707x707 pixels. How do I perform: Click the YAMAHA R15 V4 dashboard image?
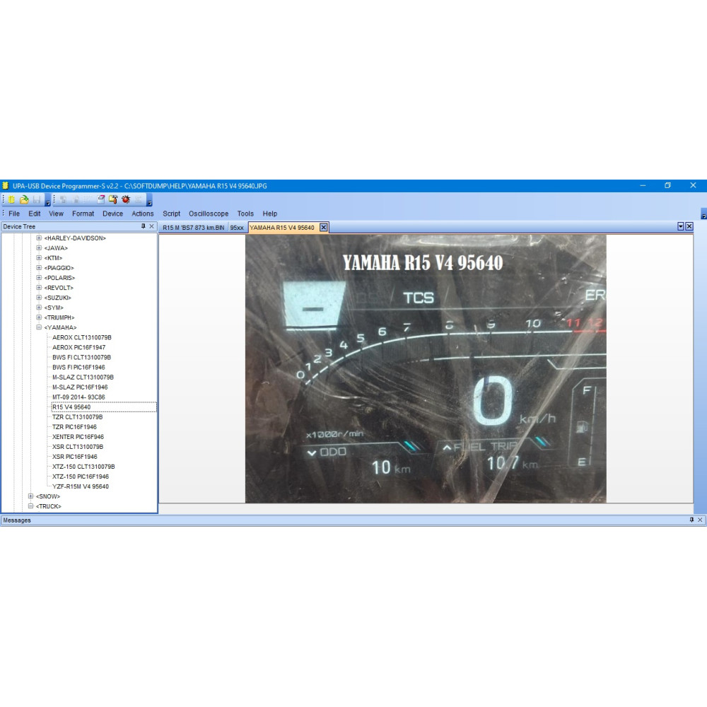pos(426,369)
